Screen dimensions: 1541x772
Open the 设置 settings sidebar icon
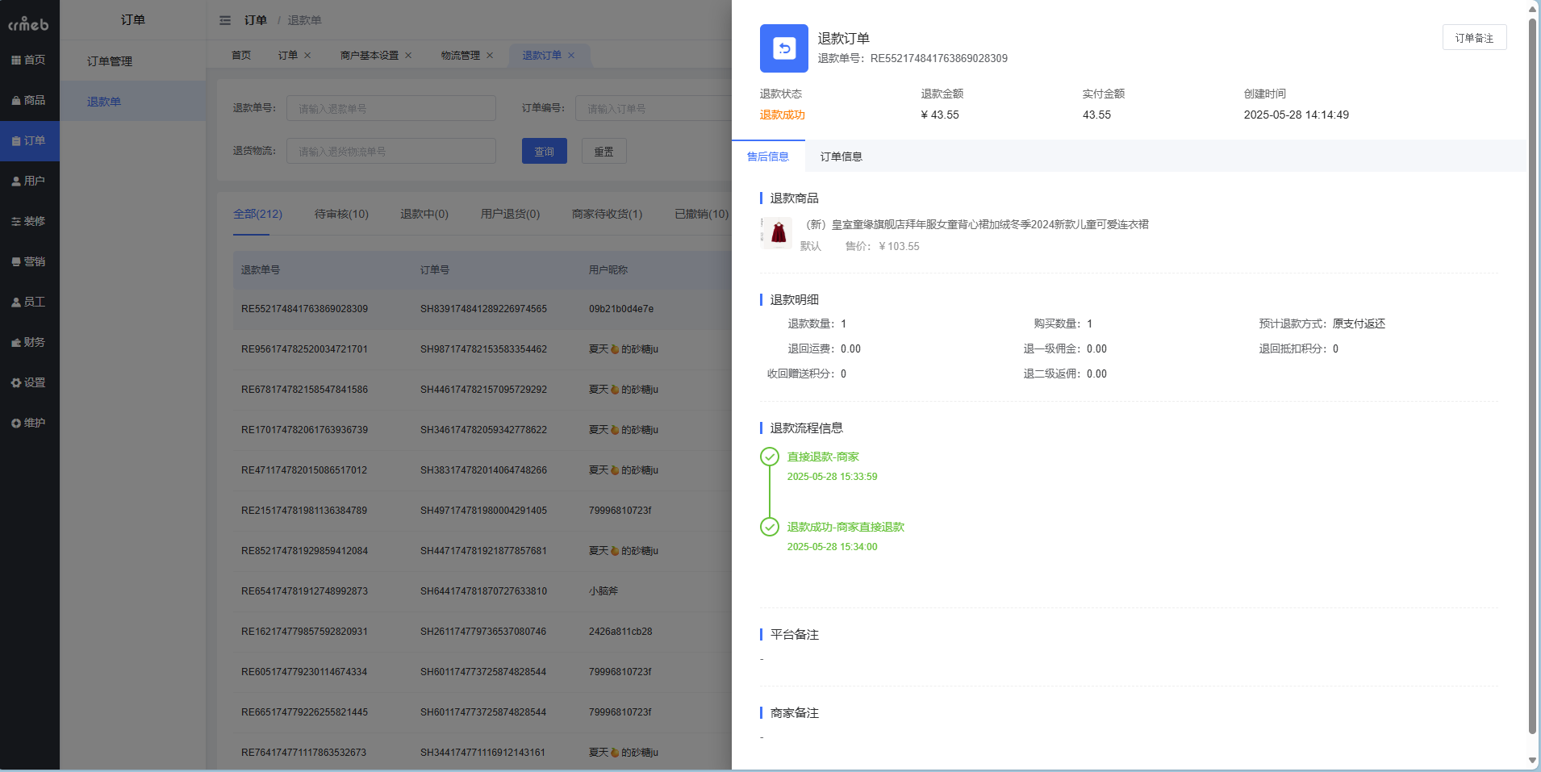(x=30, y=382)
